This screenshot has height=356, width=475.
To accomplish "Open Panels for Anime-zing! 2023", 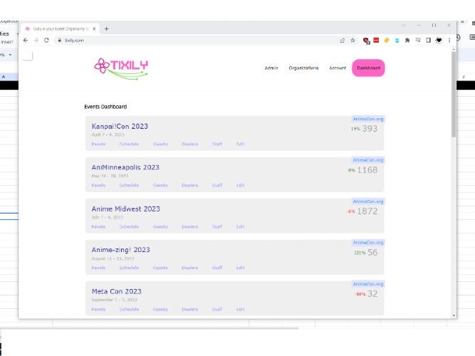I will pyautogui.click(x=98, y=268).
